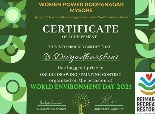Screen dimensions: 155x114
Task: Click the tree logo at bottom center
Action: 80,104
